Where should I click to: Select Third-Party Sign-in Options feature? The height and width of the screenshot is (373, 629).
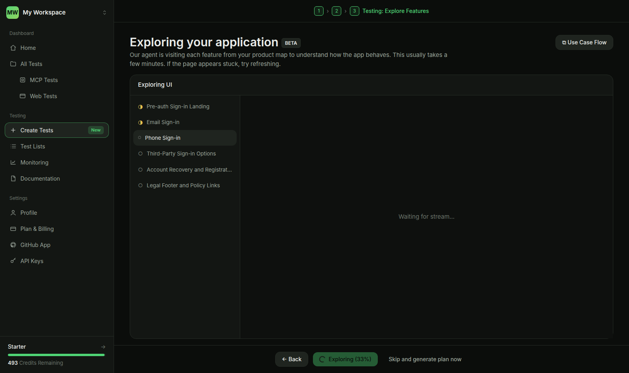(x=185, y=154)
